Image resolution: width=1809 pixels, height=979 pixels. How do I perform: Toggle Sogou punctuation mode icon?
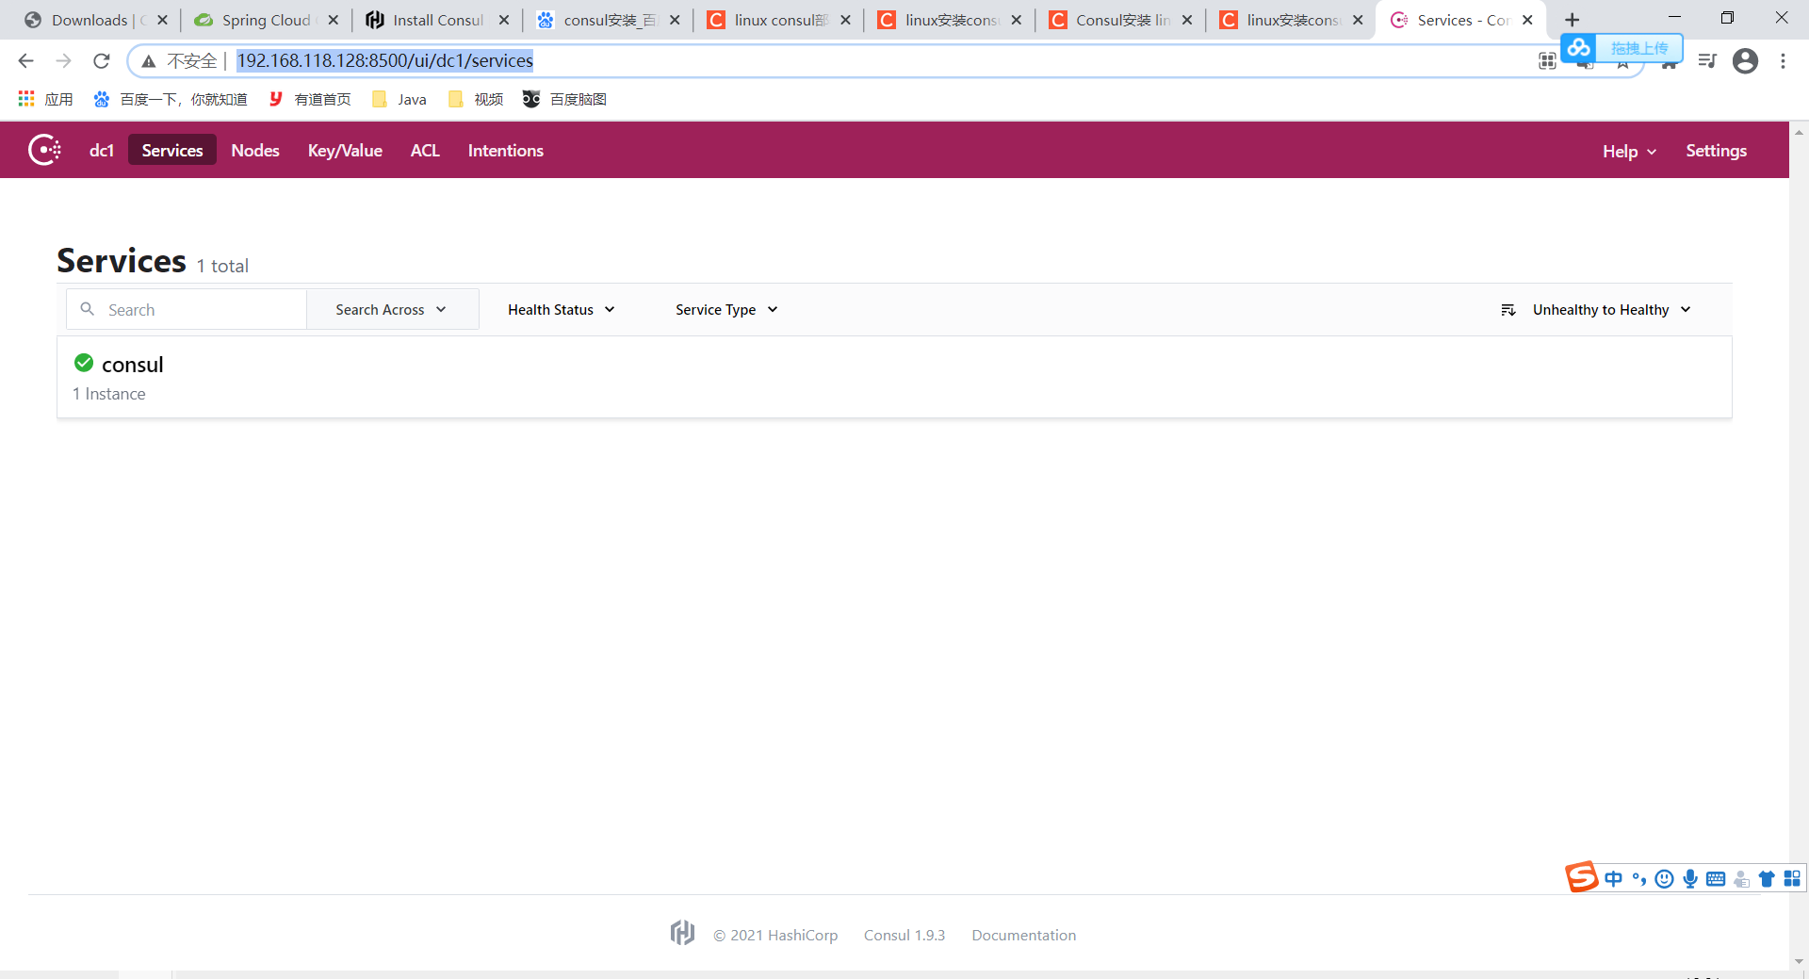pos(1639,879)
